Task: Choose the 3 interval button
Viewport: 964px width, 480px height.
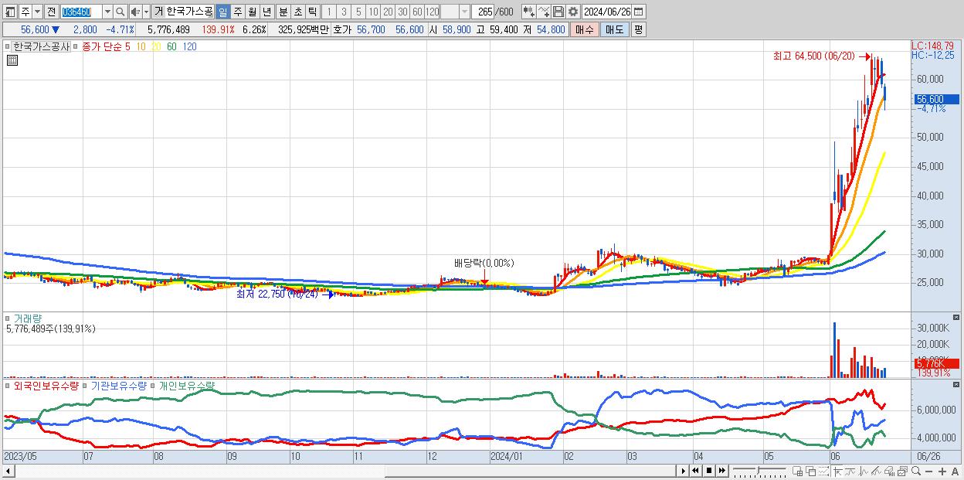Action: click(x=344, y=12)
